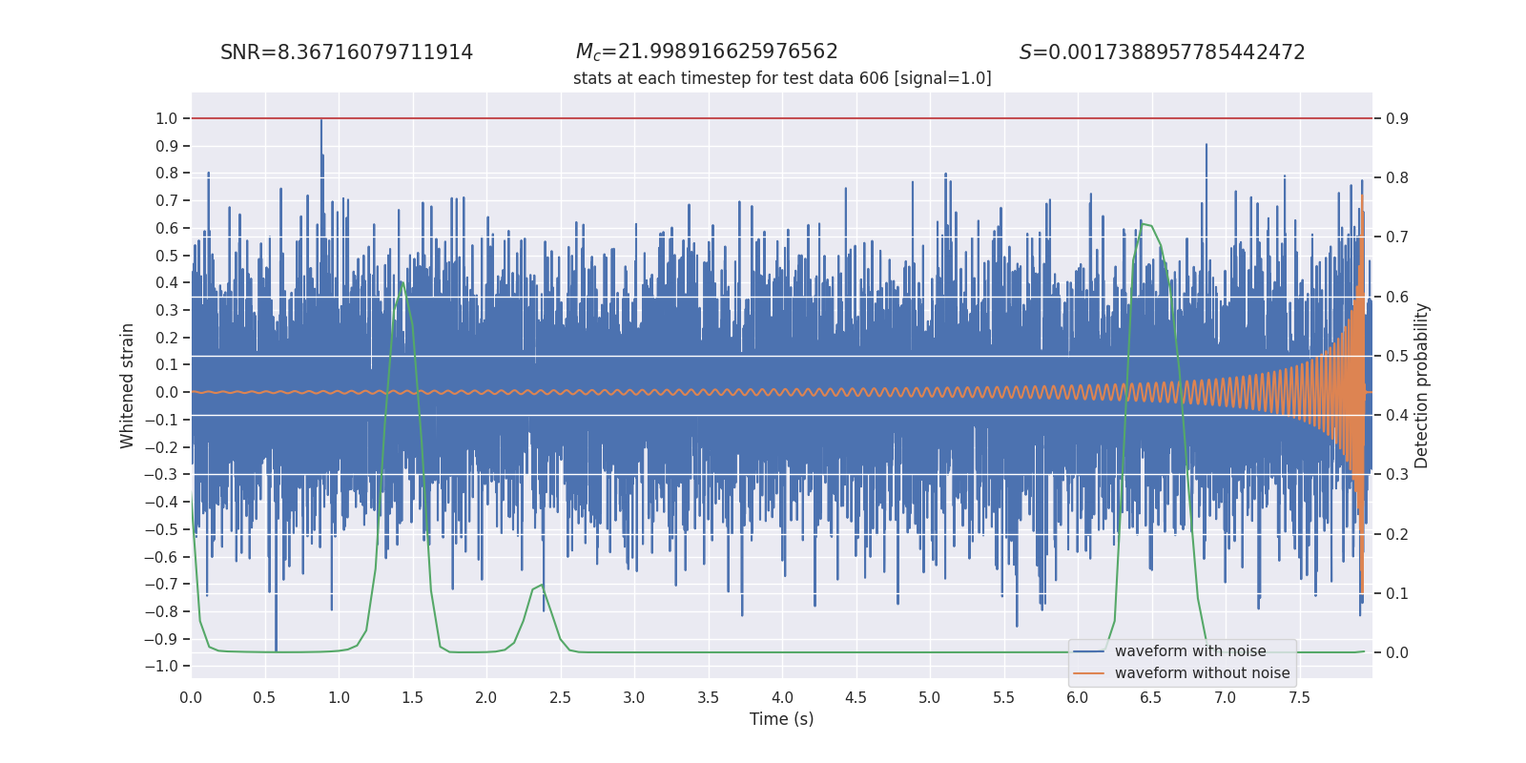Click Whitened strain tick label −0.8
Image resolution: width=1526 pixels, height=763 pixels.
tap(161, 611)
